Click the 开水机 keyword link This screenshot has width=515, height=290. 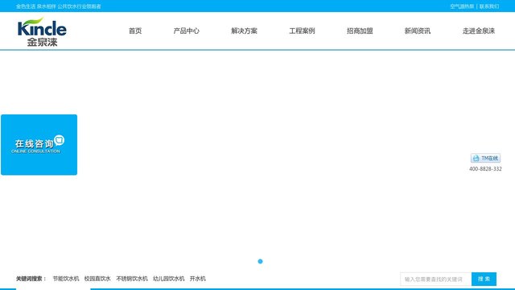pos(198,279)
